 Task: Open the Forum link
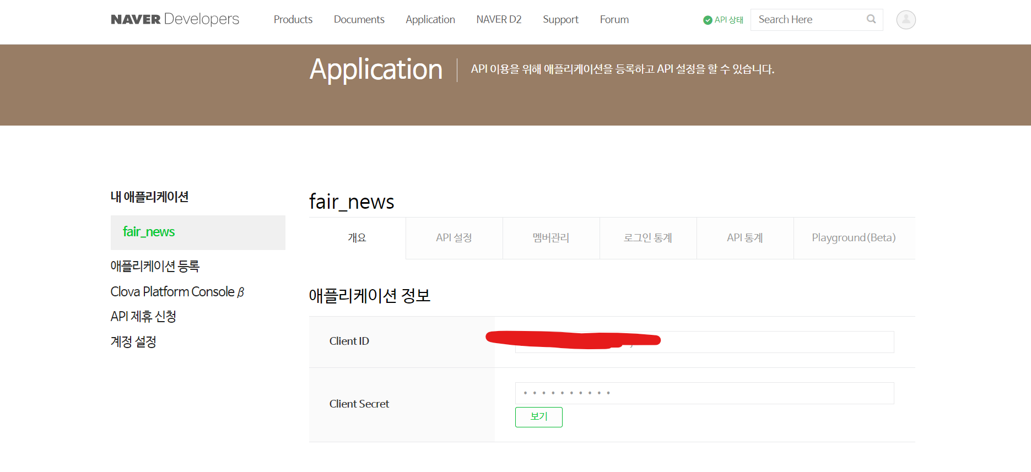pos(614,19)
